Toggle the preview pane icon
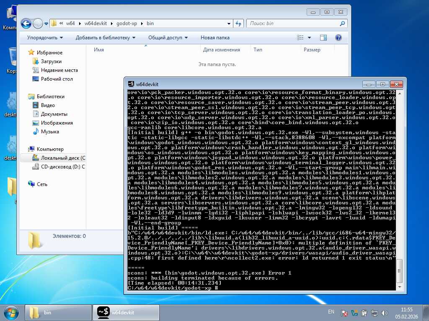Image resolution: width=429 pixels, height=321 pixels. tap(323, 37)
